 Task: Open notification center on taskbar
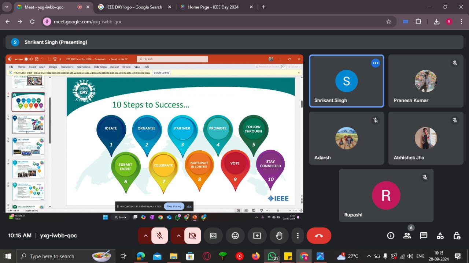tap(458, 256)
